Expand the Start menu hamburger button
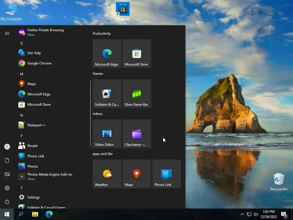The width and height of the screenshot is (293, 220). pyautogui.click(x=7, y=33)
